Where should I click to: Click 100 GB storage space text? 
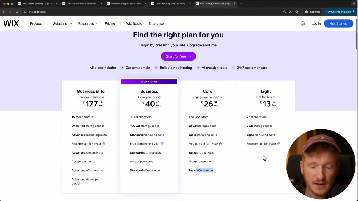click(x=145, y=126)
